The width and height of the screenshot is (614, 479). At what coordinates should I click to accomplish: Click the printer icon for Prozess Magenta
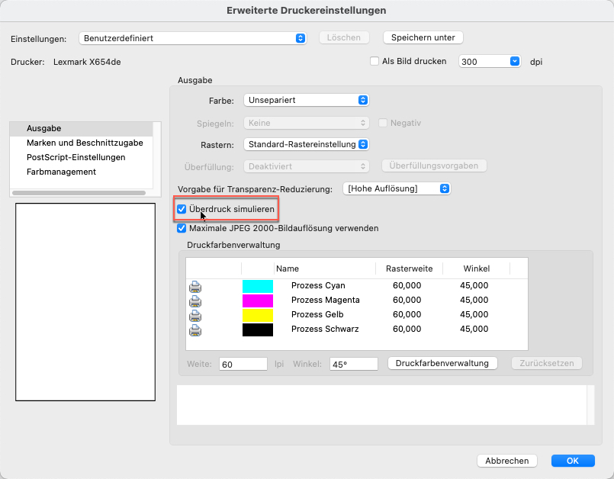(x=195, y=301)
